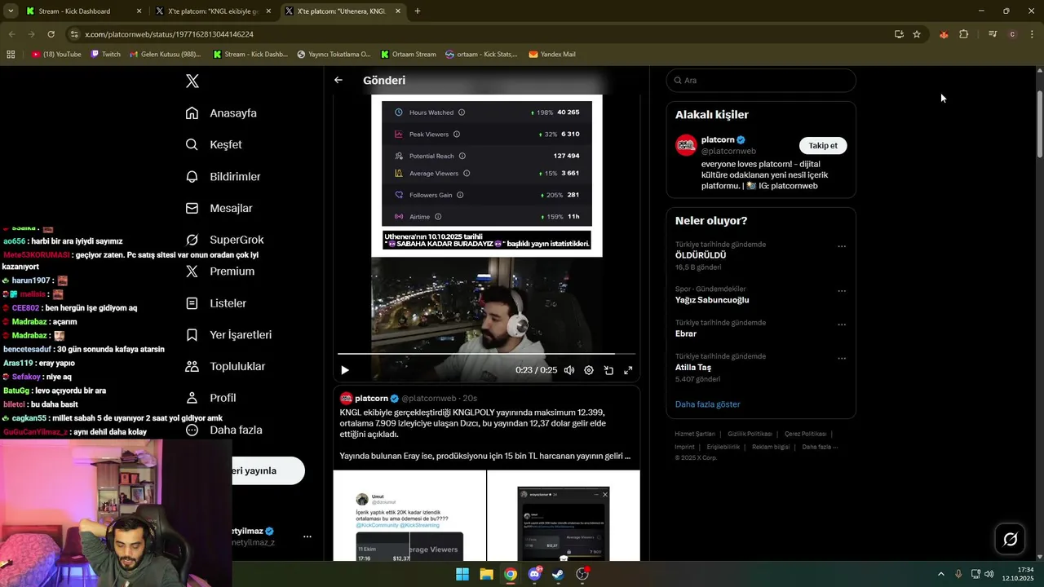Click Takip et for platcorn

[x=823, y=146]
